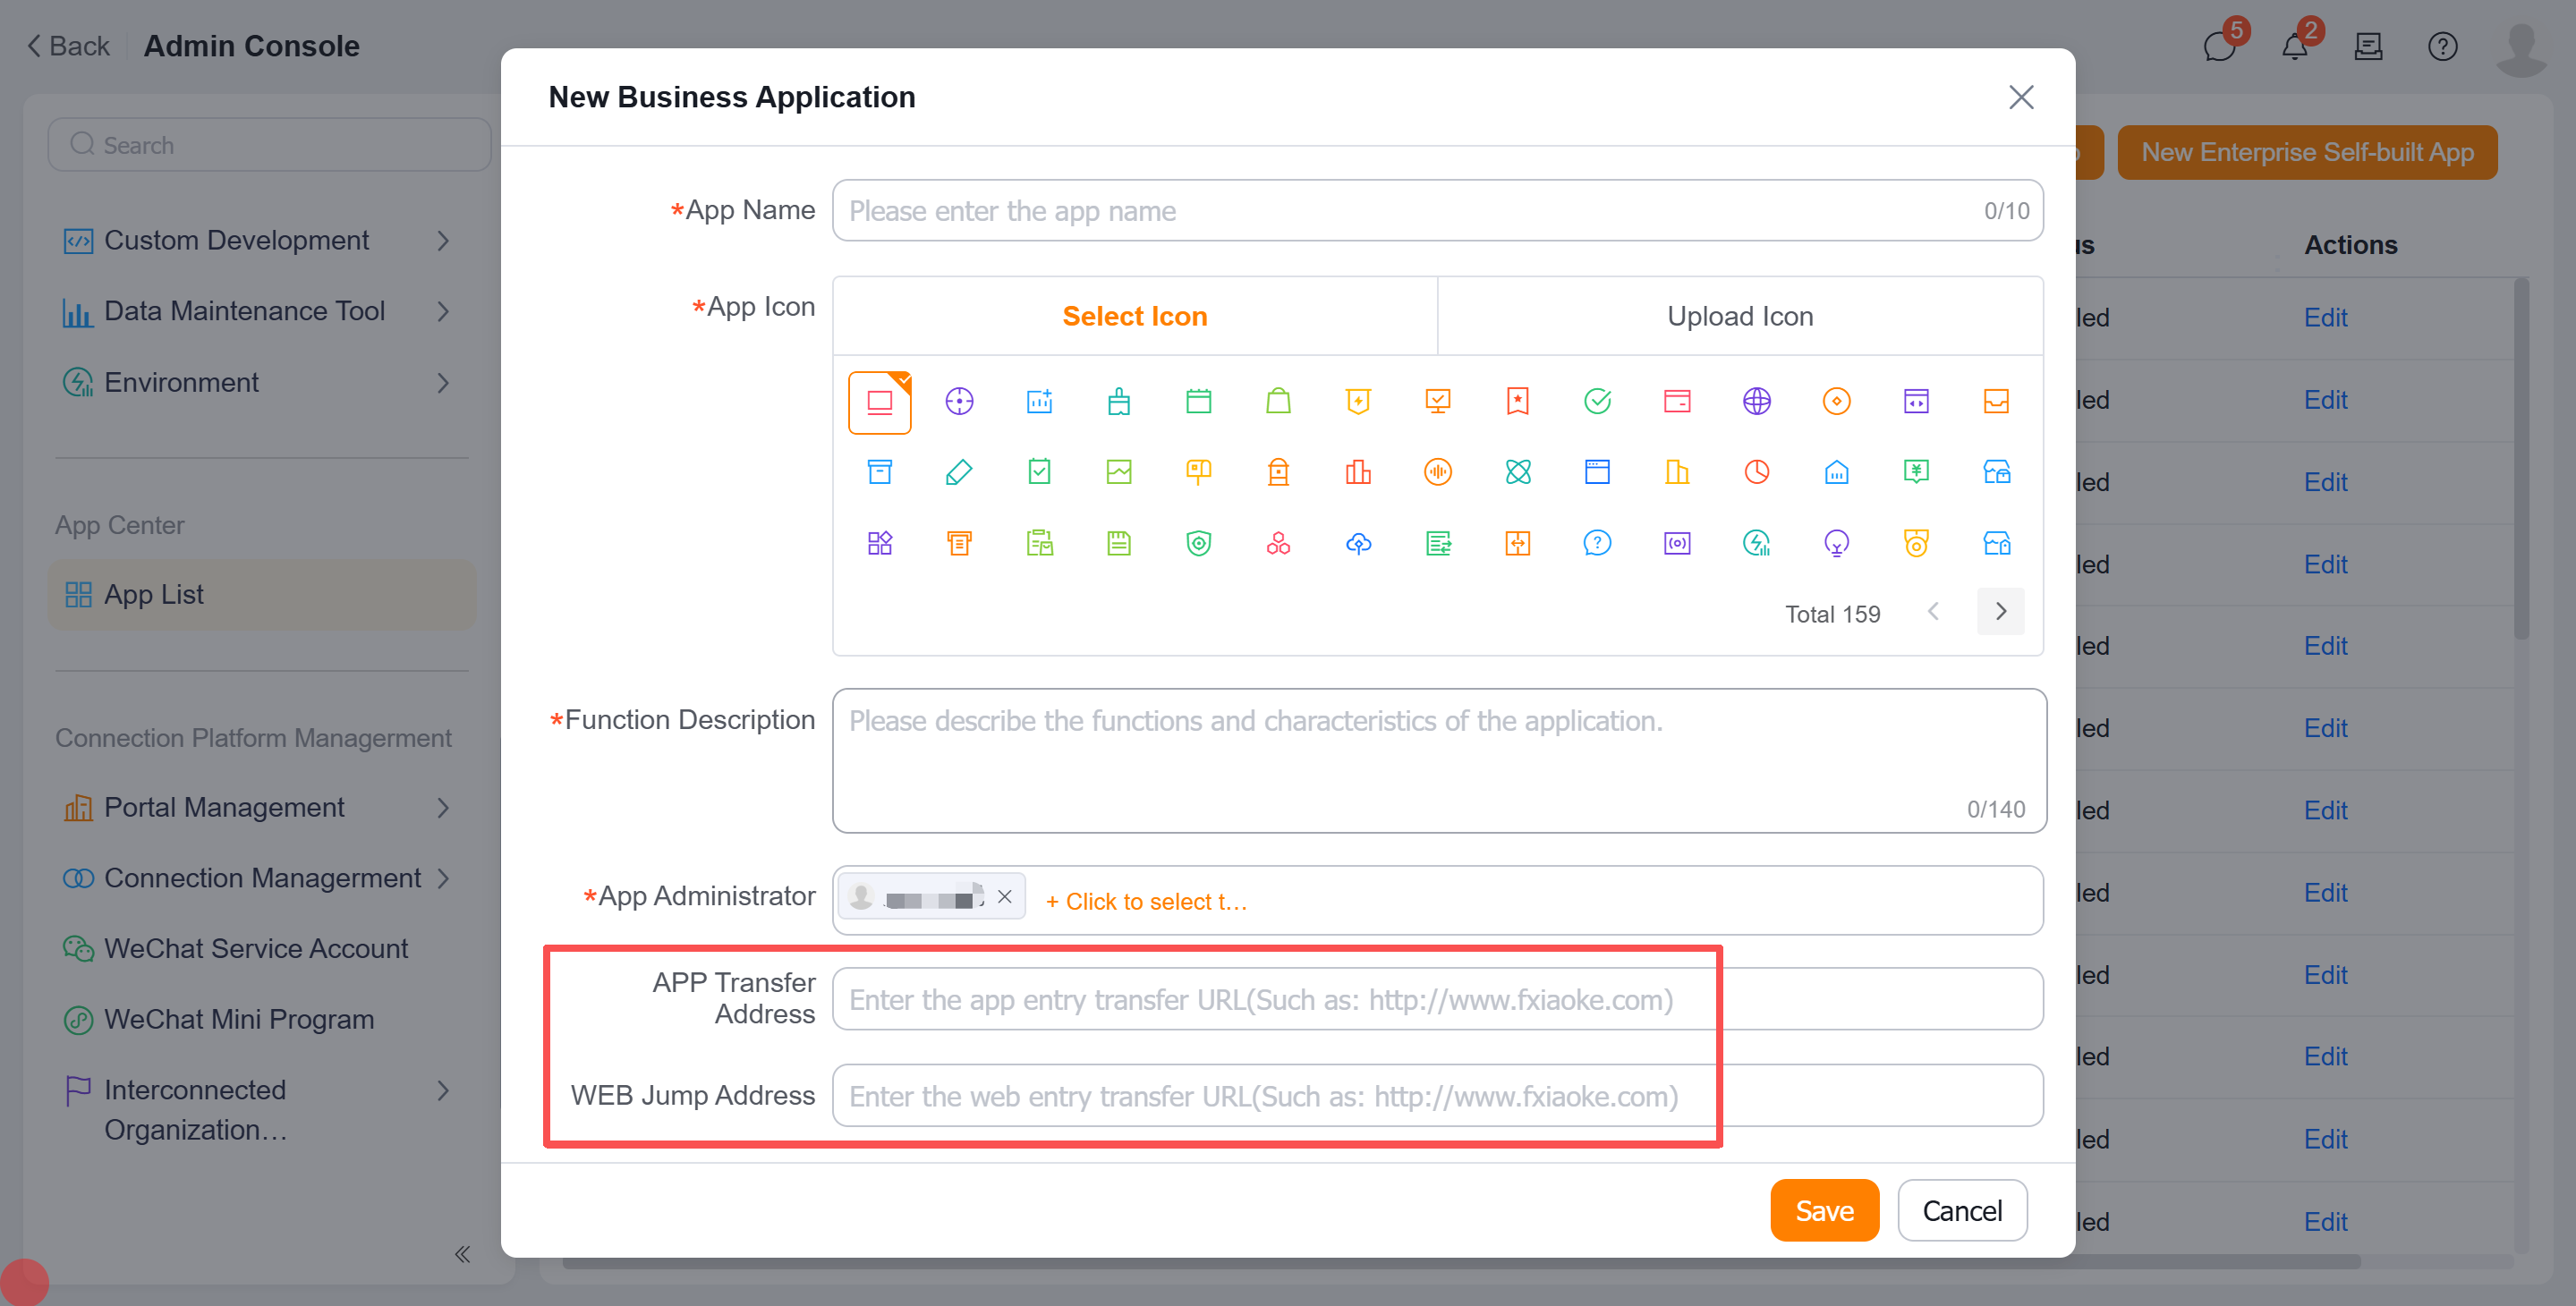Choose the yellow lightning badge icon
Image resolution: width=2576 pixels, height=1306 pixels.
(1358, 402)
